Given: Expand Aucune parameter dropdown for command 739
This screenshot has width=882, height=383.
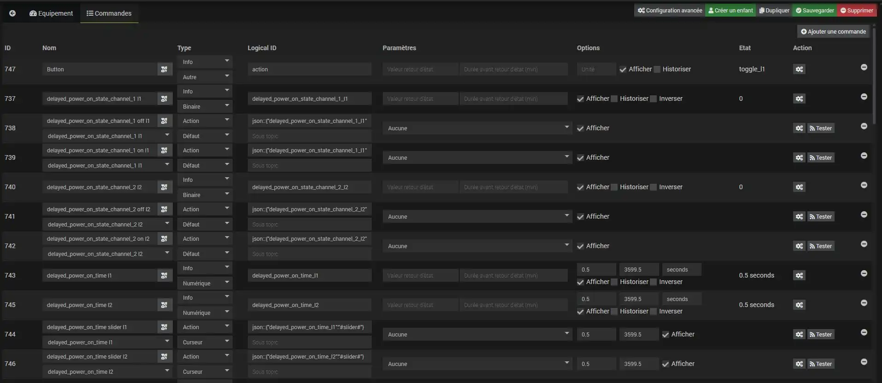Looking at the screenshot, I should (477, 157).
